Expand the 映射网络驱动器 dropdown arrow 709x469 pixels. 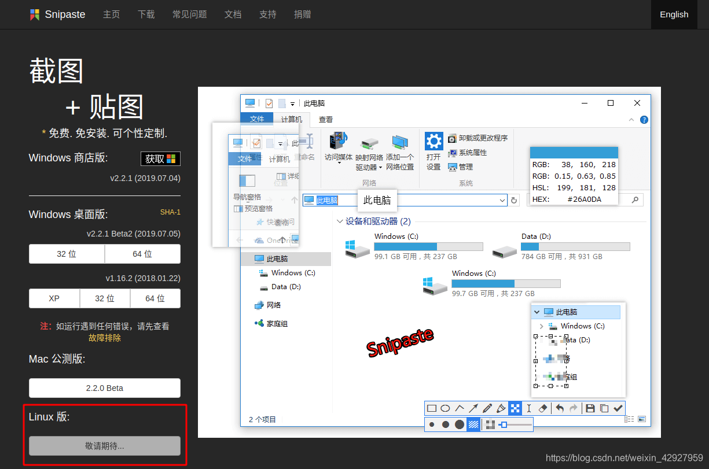pyautogui.click(x=381, y=168)
